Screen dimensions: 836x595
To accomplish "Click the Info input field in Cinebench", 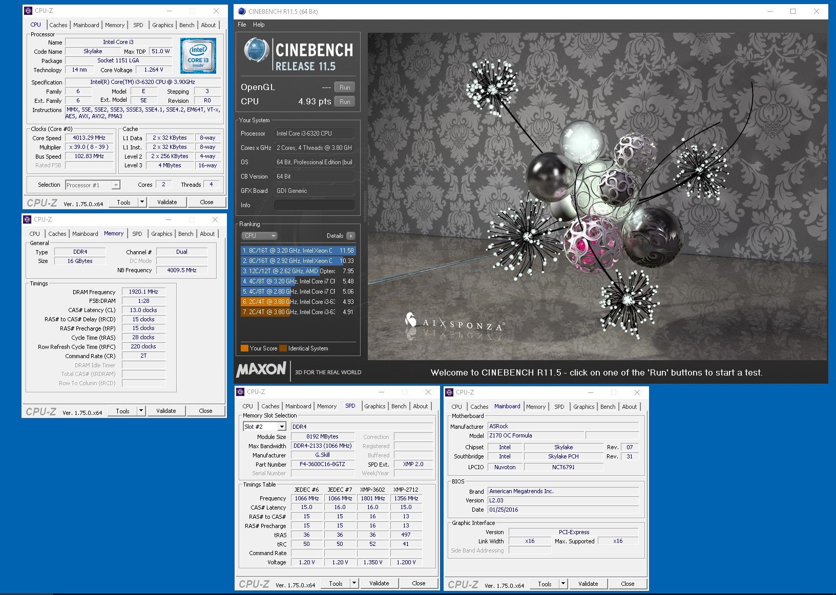I will pyautogui.click(x=314, y=205).
